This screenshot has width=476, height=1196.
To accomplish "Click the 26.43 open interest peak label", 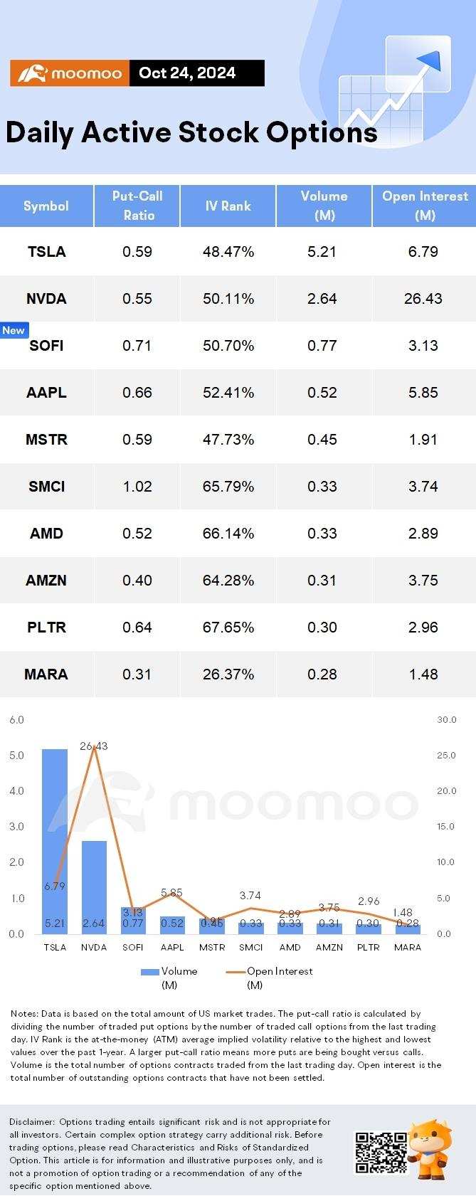I will (94, 746).
